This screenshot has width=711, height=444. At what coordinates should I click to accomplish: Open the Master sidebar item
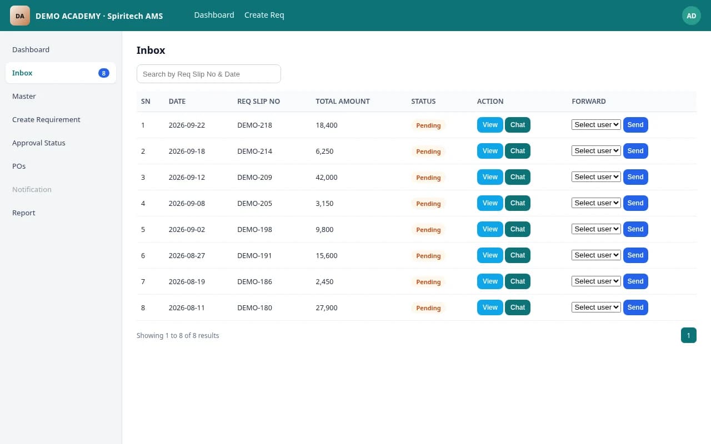tap(61, 96)
